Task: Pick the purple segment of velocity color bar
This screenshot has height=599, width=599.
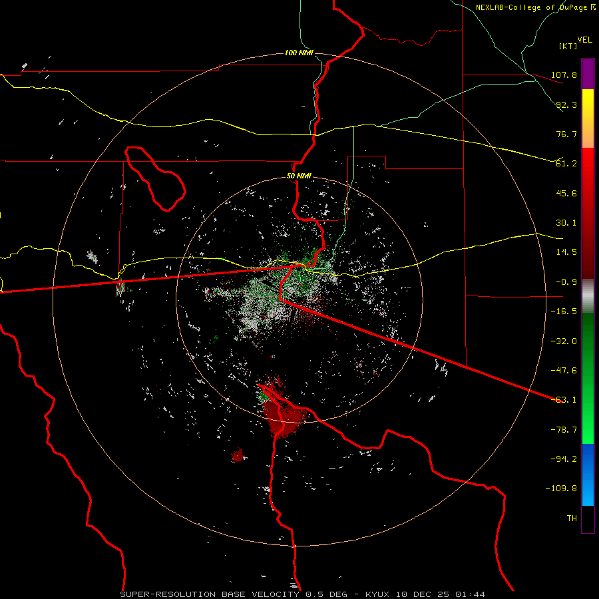Action: coord(588,74)
